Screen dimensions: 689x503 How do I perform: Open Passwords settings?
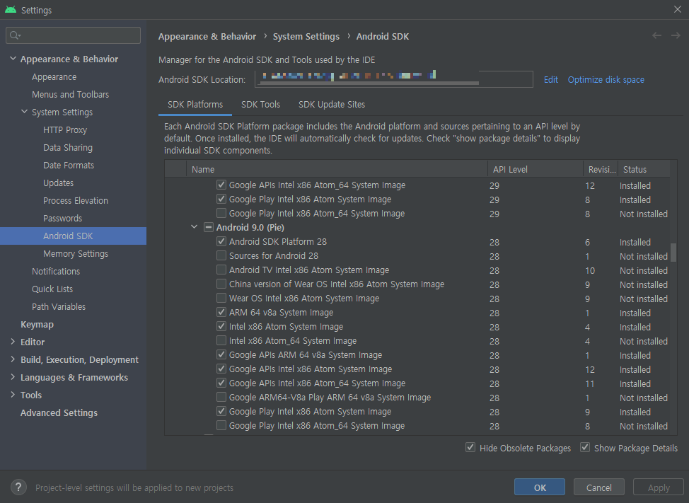(x=62, y=219)
